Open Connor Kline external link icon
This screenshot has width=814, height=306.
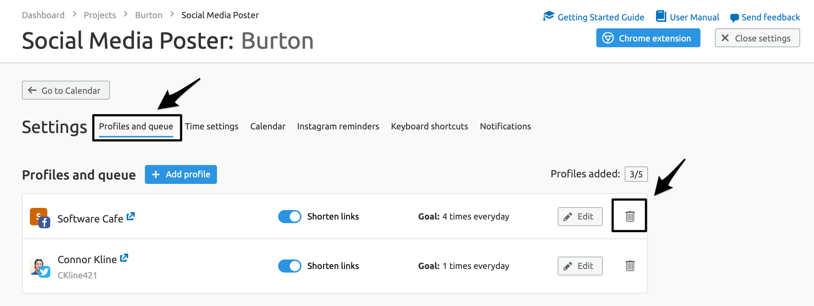(124, 258)
